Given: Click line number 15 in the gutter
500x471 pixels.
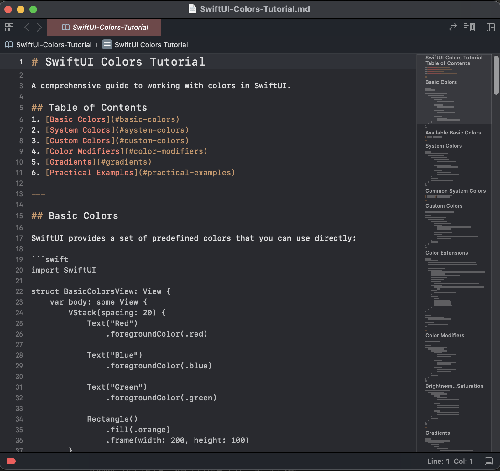Looking at the screenshot, I should tap(19, 216).
